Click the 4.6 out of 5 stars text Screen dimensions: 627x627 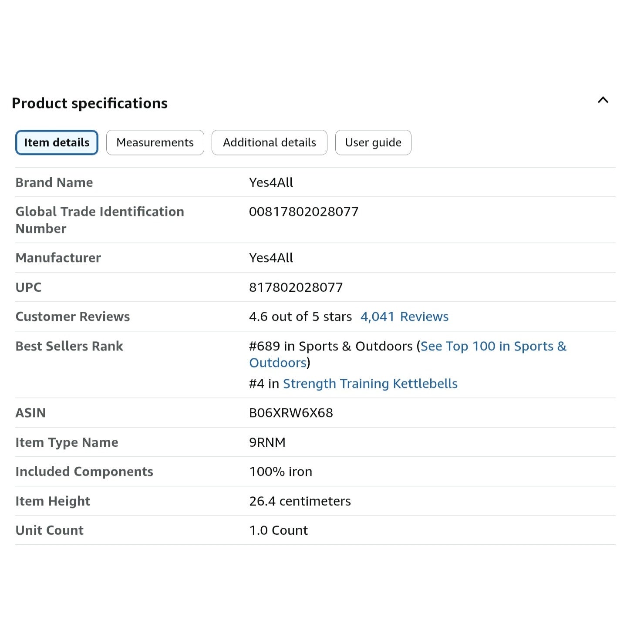click(300, 317)
